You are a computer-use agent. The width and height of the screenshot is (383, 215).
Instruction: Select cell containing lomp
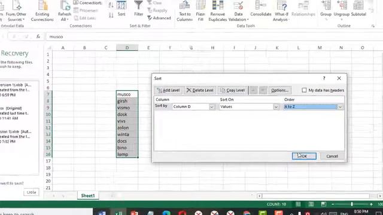click(127, 154)
